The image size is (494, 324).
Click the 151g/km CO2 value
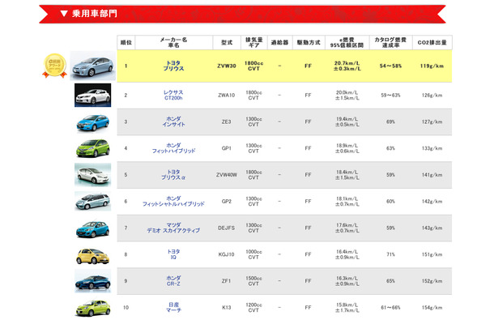(432, 254)
